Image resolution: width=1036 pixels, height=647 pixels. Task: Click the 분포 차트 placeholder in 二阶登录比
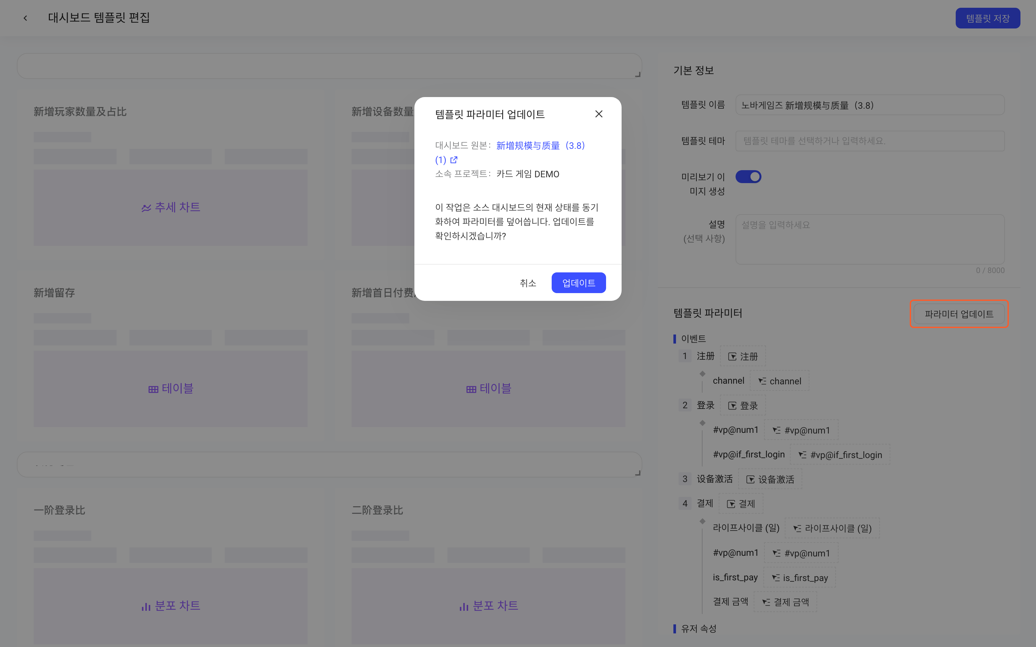tap(489, 606)
